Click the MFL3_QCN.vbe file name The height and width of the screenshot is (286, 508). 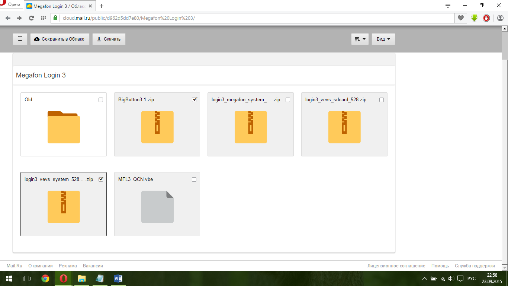point(135,179)
